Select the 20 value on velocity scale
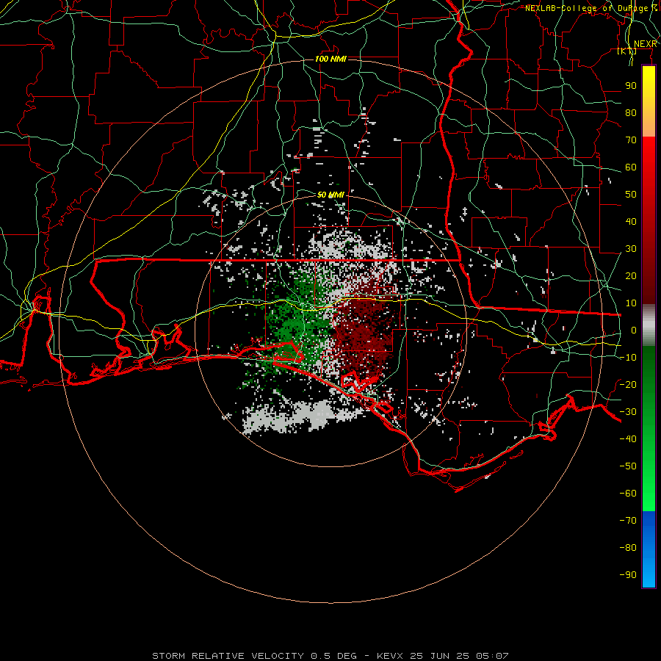The height and width of the screenshot is (661, 661). pos(631,276)
